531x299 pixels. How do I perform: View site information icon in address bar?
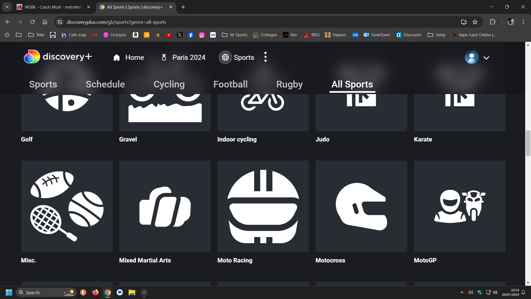[59, 22]
